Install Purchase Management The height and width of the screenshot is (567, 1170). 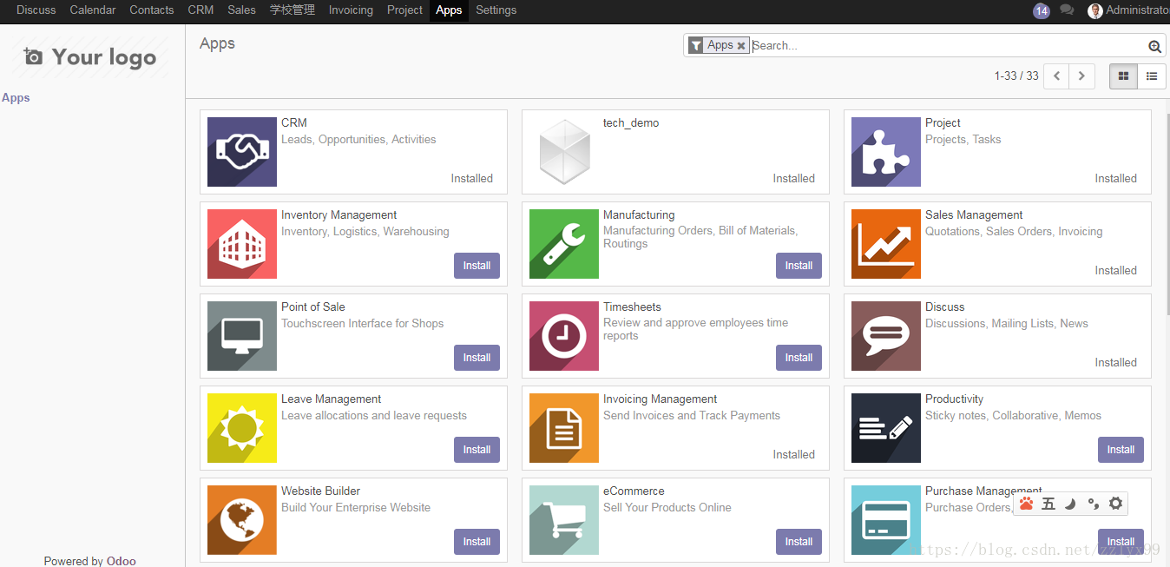[x=1121, y=542]
